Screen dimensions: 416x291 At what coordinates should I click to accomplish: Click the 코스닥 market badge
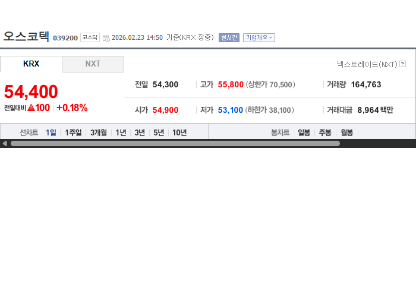90,37
